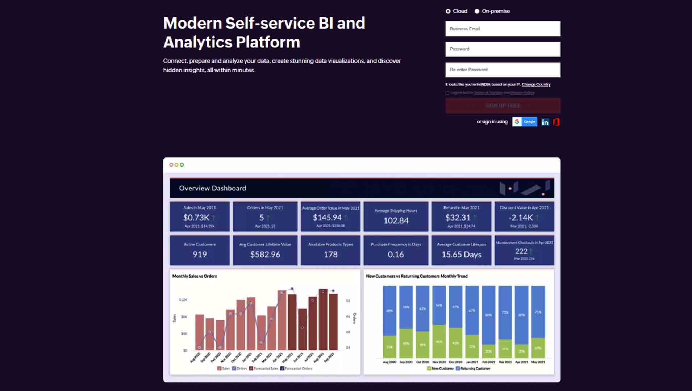
Task: Click the LinkedIn sign-in icon
Action: [545, 122]
